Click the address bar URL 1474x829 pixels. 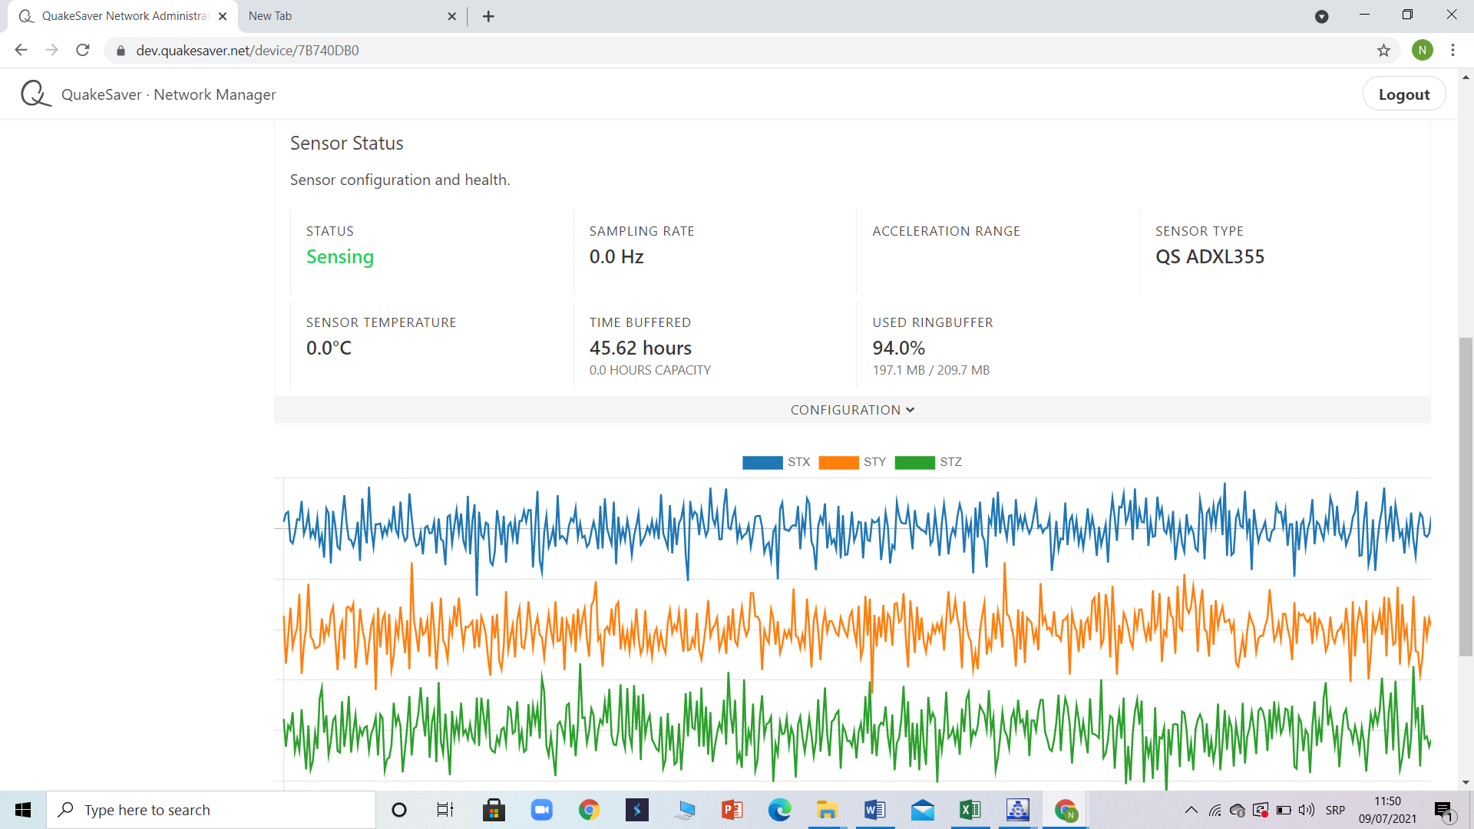(x=247, y=51)
